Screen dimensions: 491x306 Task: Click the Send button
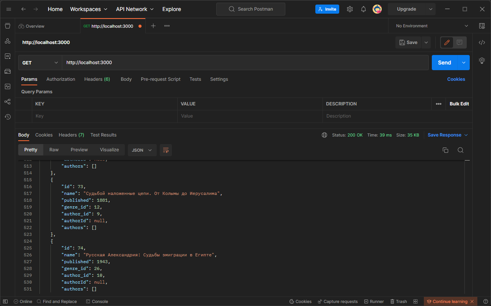[444, 63]
